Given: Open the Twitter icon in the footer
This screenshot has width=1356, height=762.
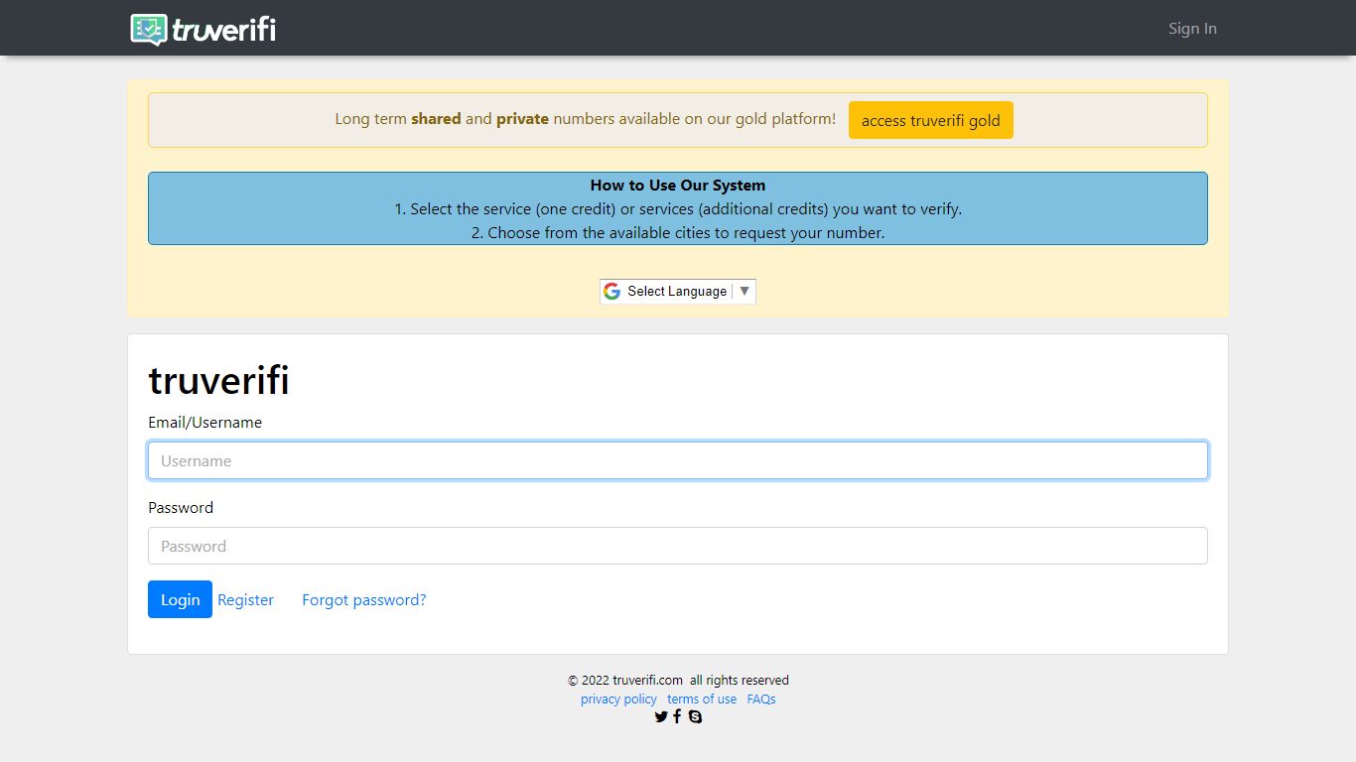Looking at the screenshot, I should [661, 716].
